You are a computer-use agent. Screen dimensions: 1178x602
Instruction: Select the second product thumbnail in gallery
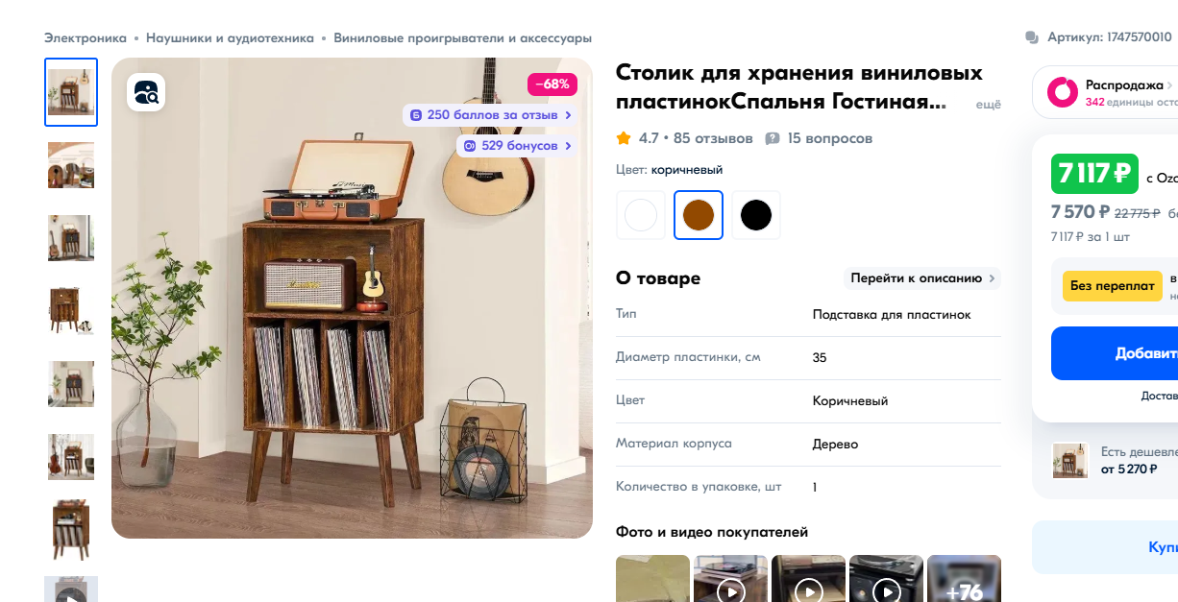click(x=71, y=165)
